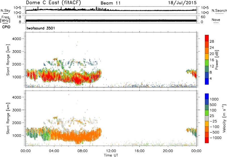Click the '16:00' time axis label

139,151
